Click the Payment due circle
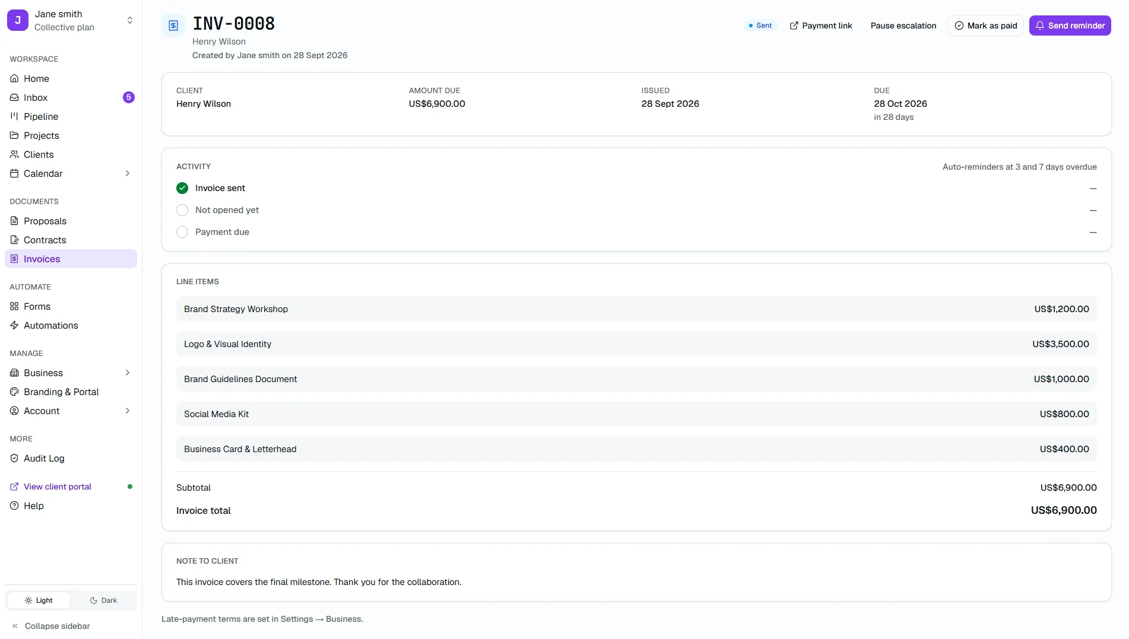The width and height of the screenshot is (1129, 639). click(182, 232)
